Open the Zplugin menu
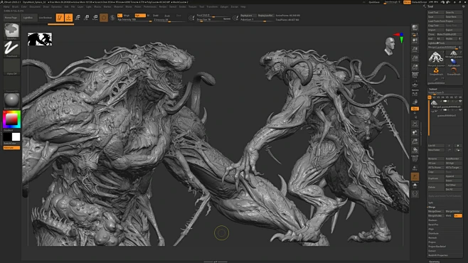468x263 pixels. 224,6
